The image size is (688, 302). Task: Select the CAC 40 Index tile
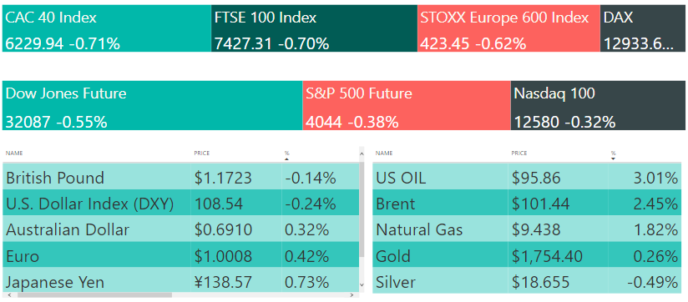pyautogui.click(x=107, y=28)
